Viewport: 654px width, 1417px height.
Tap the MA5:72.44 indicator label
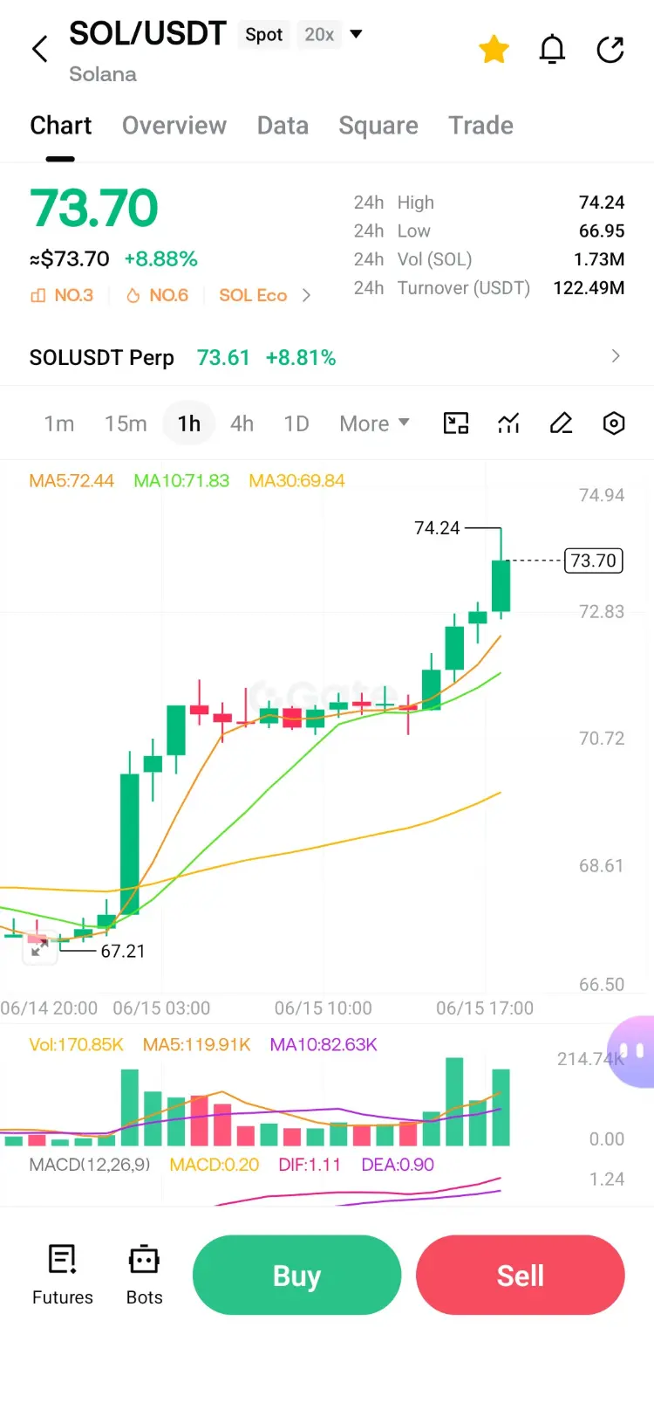tap(72, 481)
